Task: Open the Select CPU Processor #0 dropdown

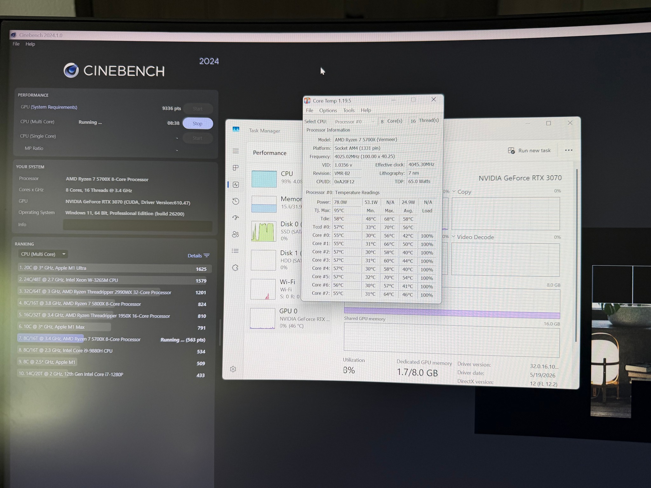Action: tap(355, 122)
